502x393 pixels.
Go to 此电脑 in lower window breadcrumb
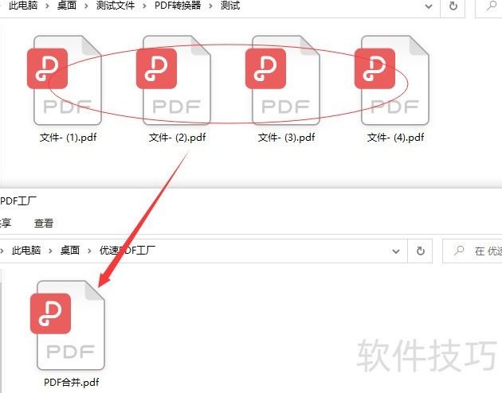[x=26, y=250]
